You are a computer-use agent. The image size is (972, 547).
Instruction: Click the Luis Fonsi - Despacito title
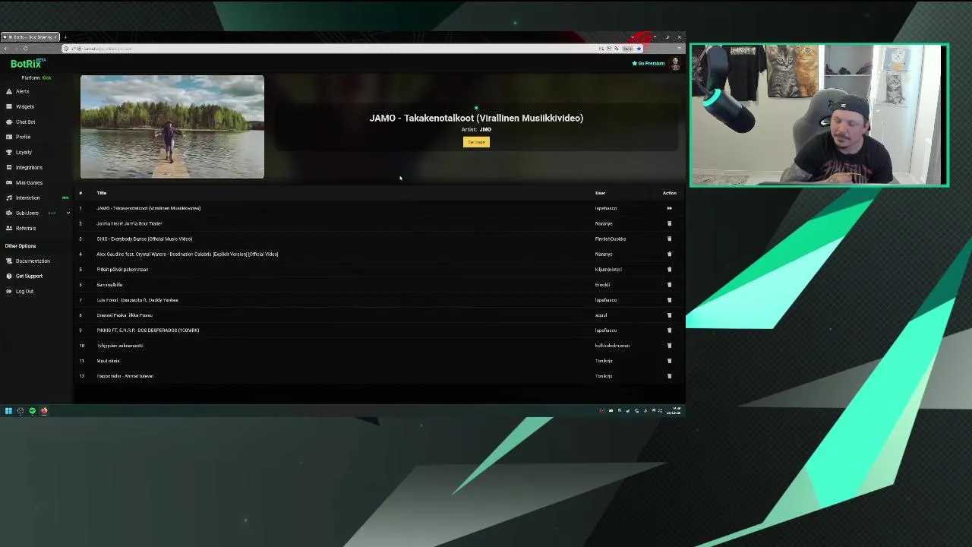[x=137, y=299]
